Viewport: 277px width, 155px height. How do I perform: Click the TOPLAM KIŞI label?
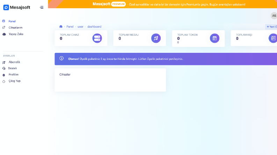tap(244, 35)
